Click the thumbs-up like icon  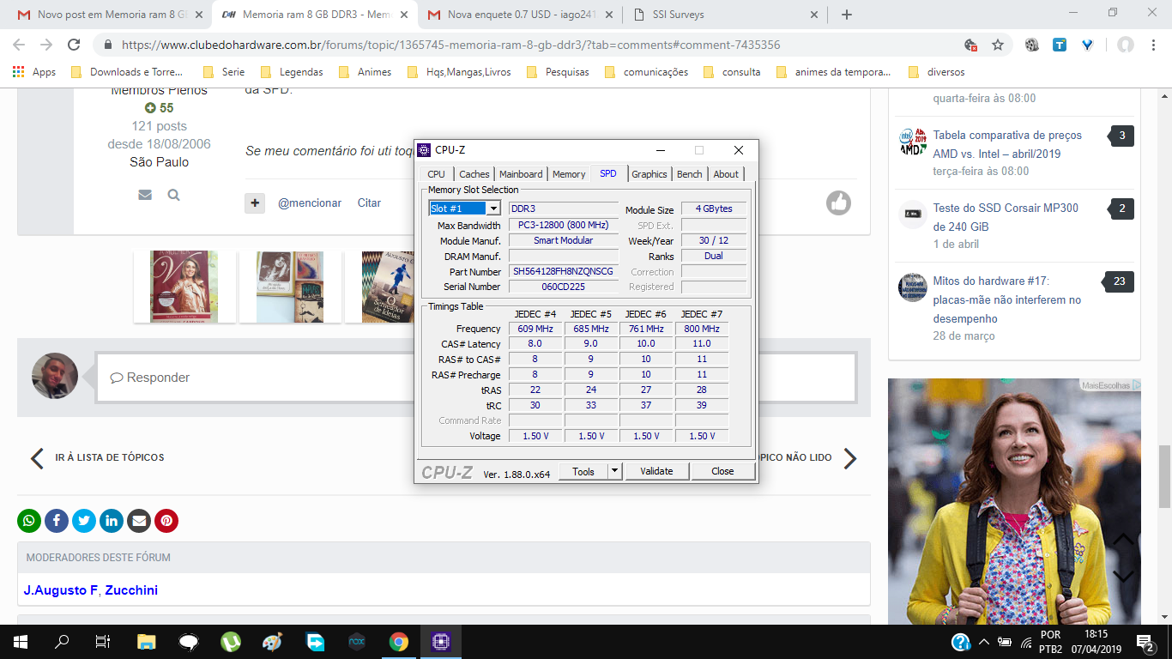(838, 203)
